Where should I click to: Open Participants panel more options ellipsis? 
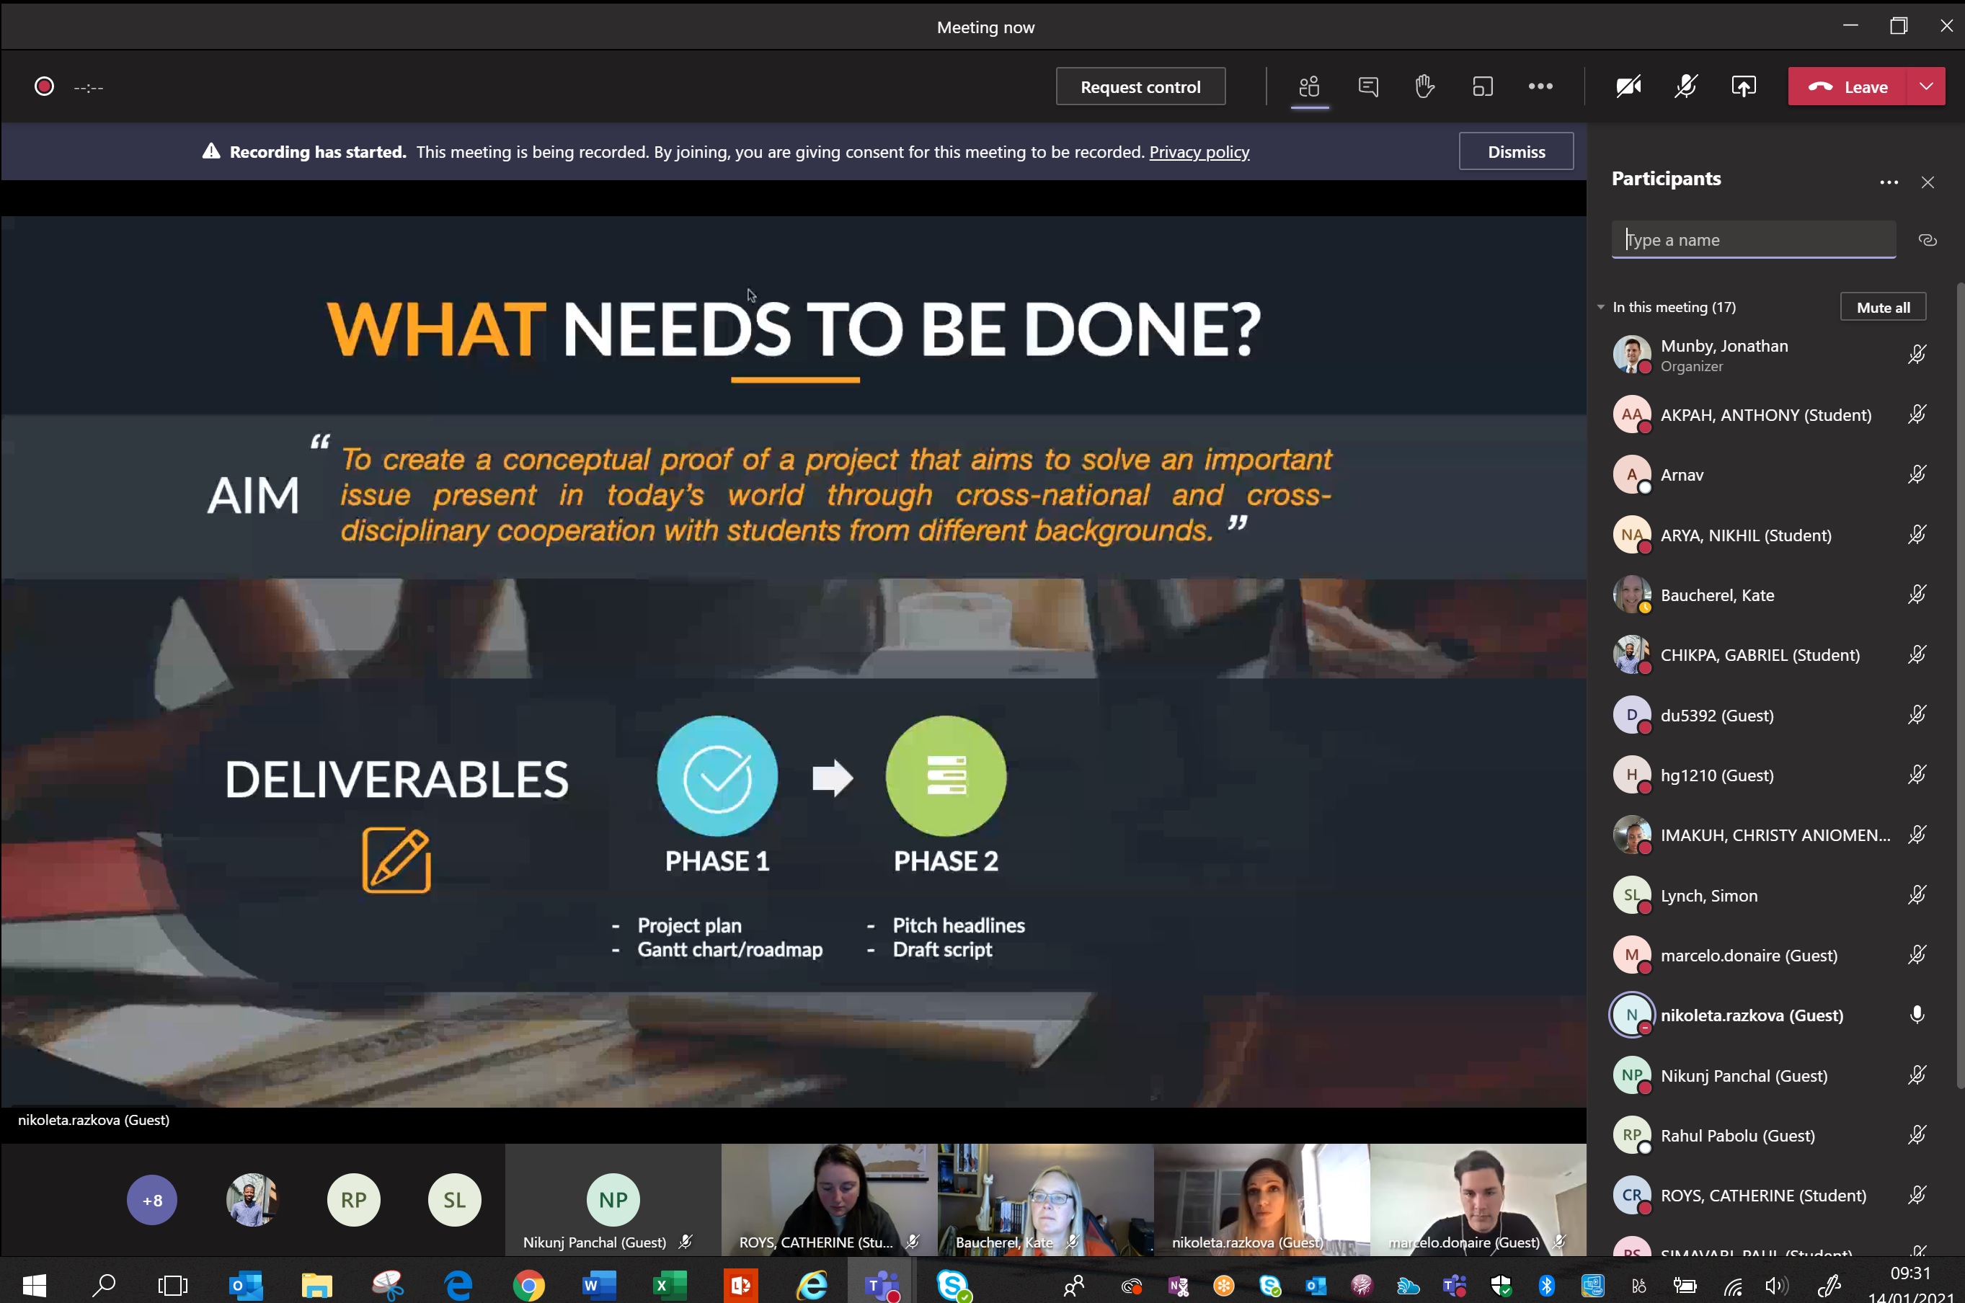point(1889,182)
